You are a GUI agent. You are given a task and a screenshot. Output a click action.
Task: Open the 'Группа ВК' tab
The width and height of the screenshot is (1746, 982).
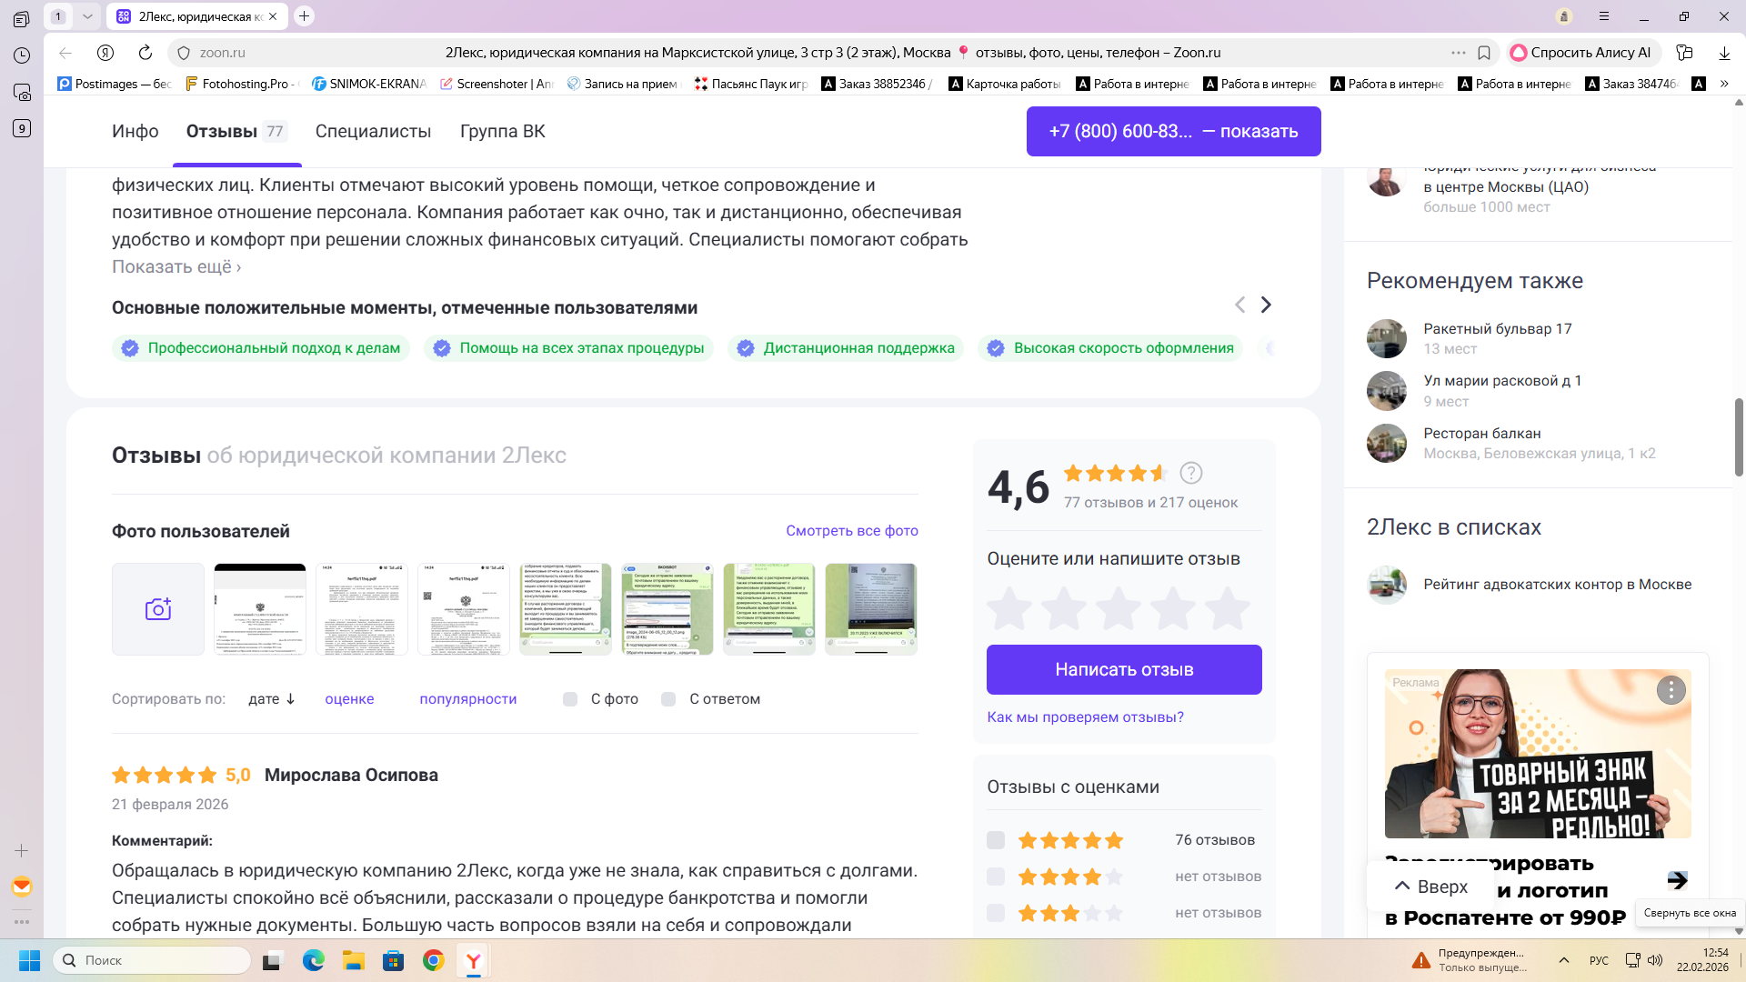(502, 131)
